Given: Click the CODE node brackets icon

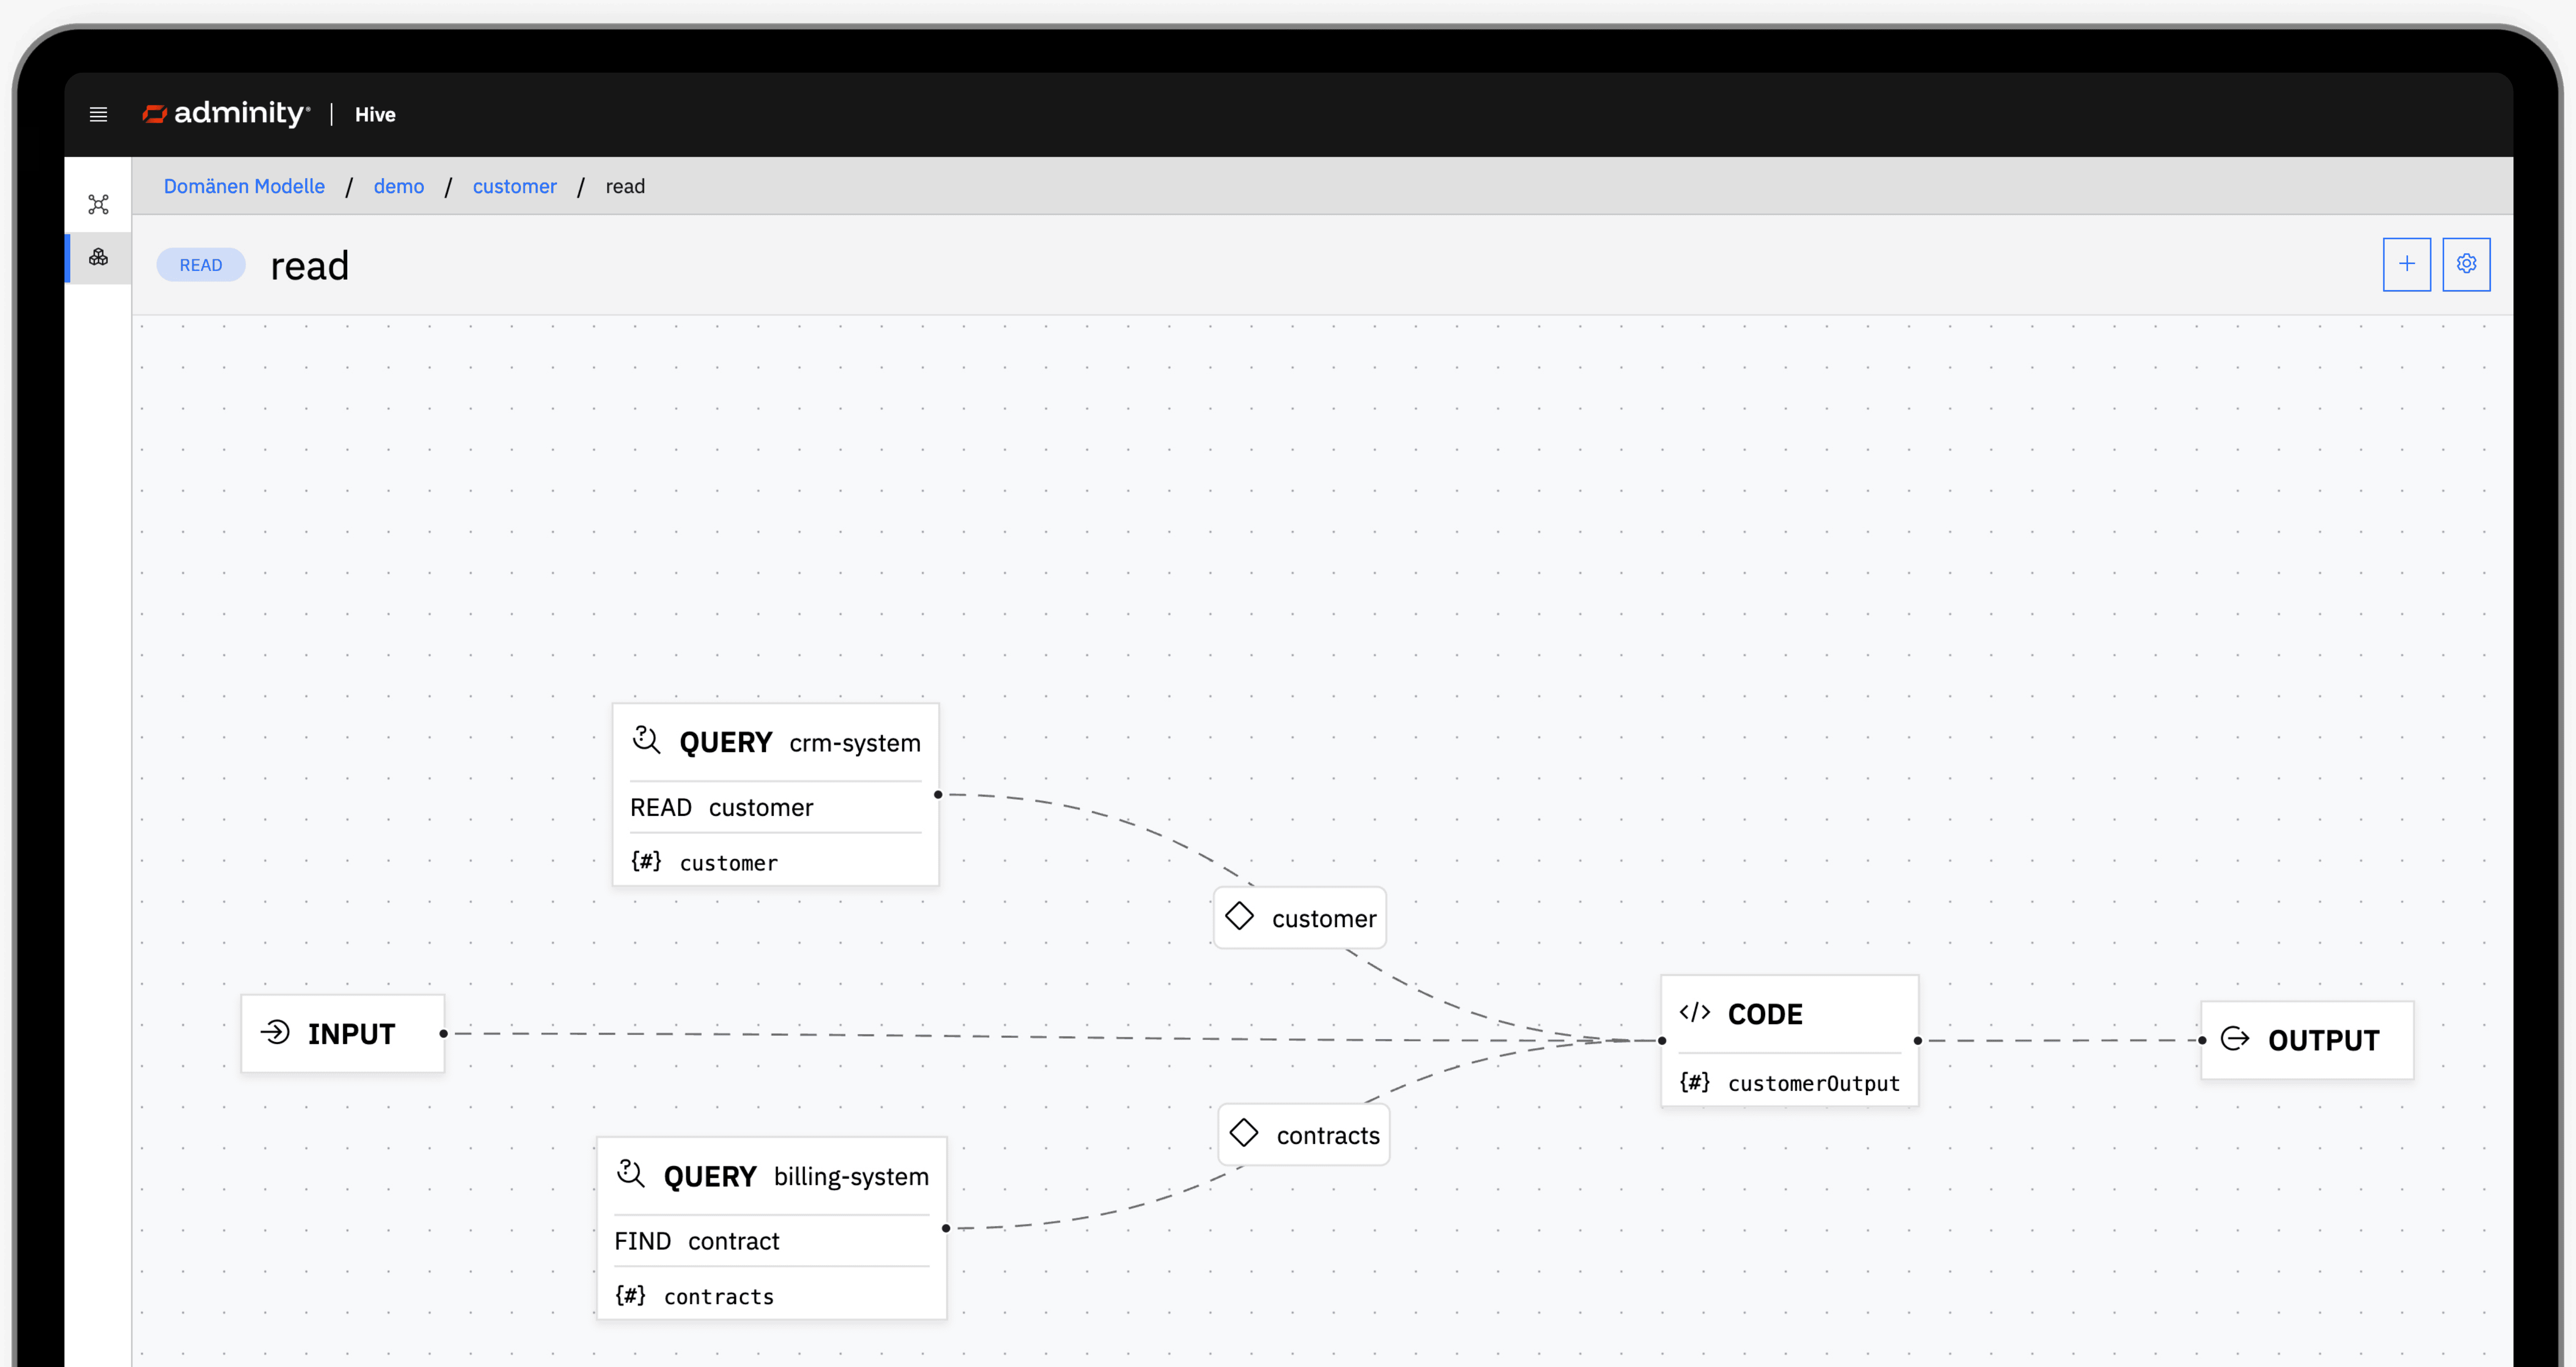Looking at the screenshot, I should point(1694,1013).
